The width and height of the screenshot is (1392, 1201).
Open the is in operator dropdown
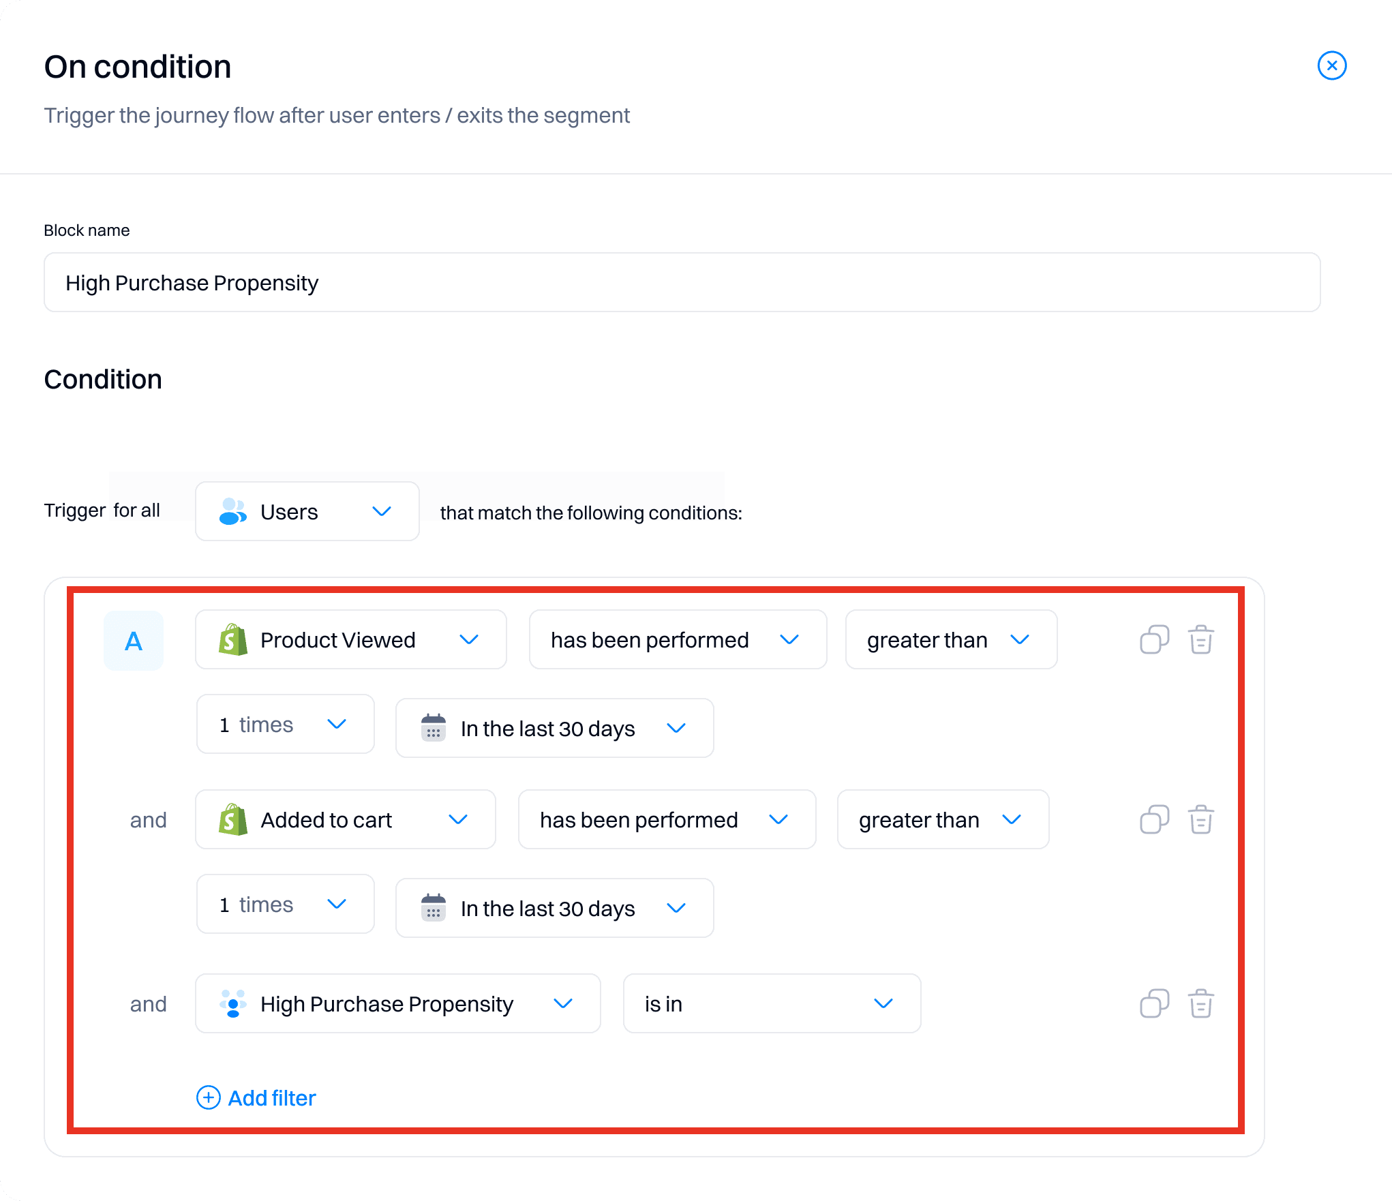tap(772, 1004)
